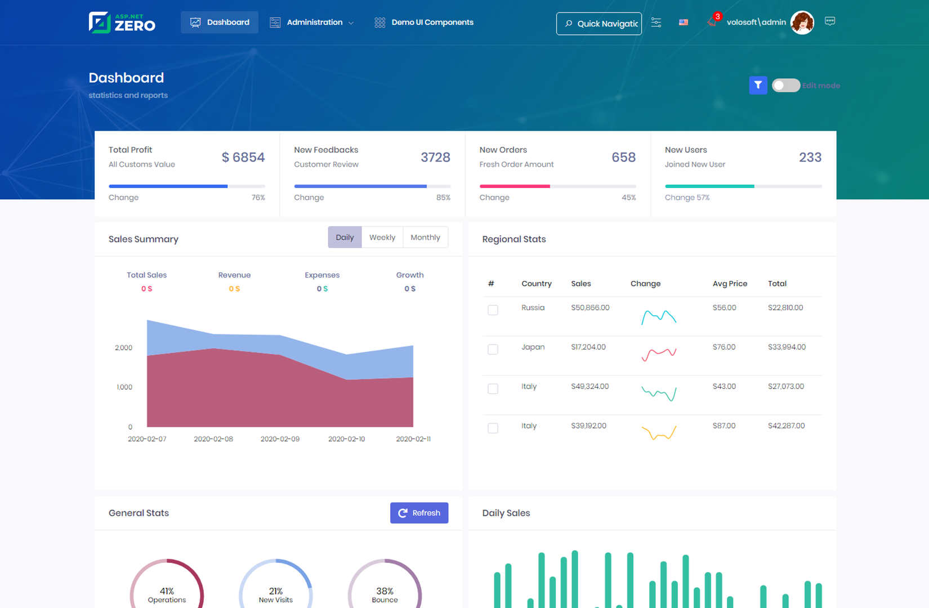The width and height of the screenshot is (929, 608).
Task: Click the 3728 feedbacks value
Action: [x=435, y=157]
